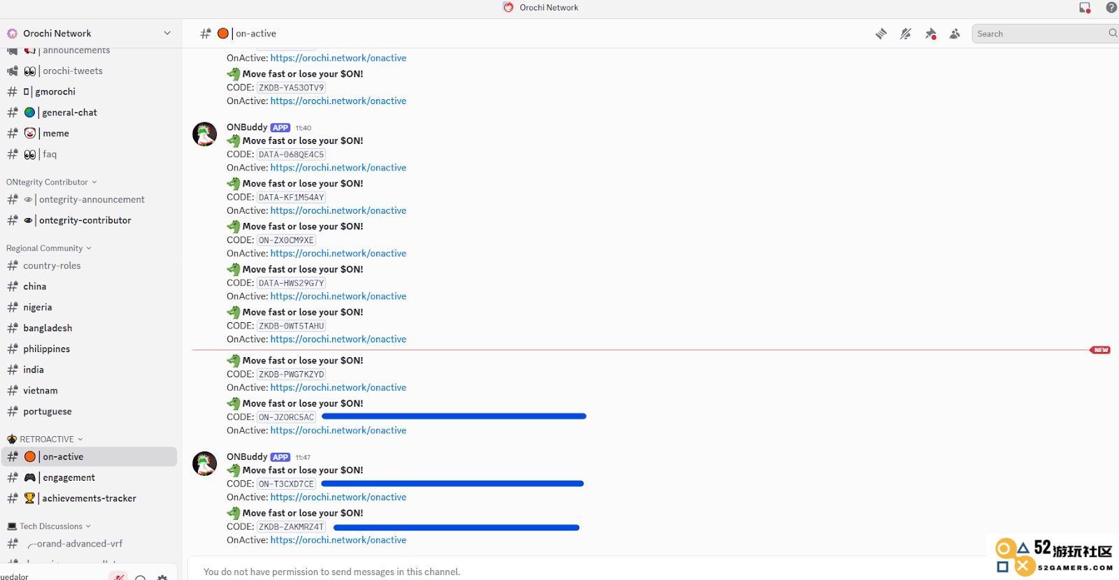This screenshot has width=1119, height=580.
Task: Open onactive link below code ZKDB-PWG7KZYD
Action: [338, 388]
